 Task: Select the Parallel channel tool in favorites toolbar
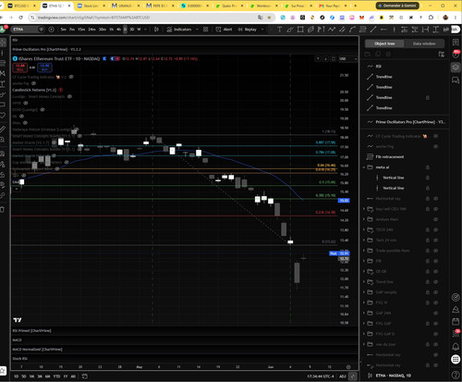point(342,30)
